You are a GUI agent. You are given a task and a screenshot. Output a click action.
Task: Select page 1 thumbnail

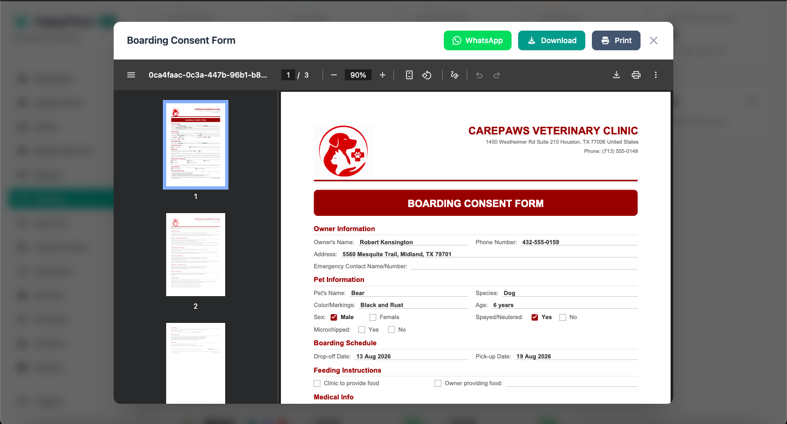click(196, 145)
